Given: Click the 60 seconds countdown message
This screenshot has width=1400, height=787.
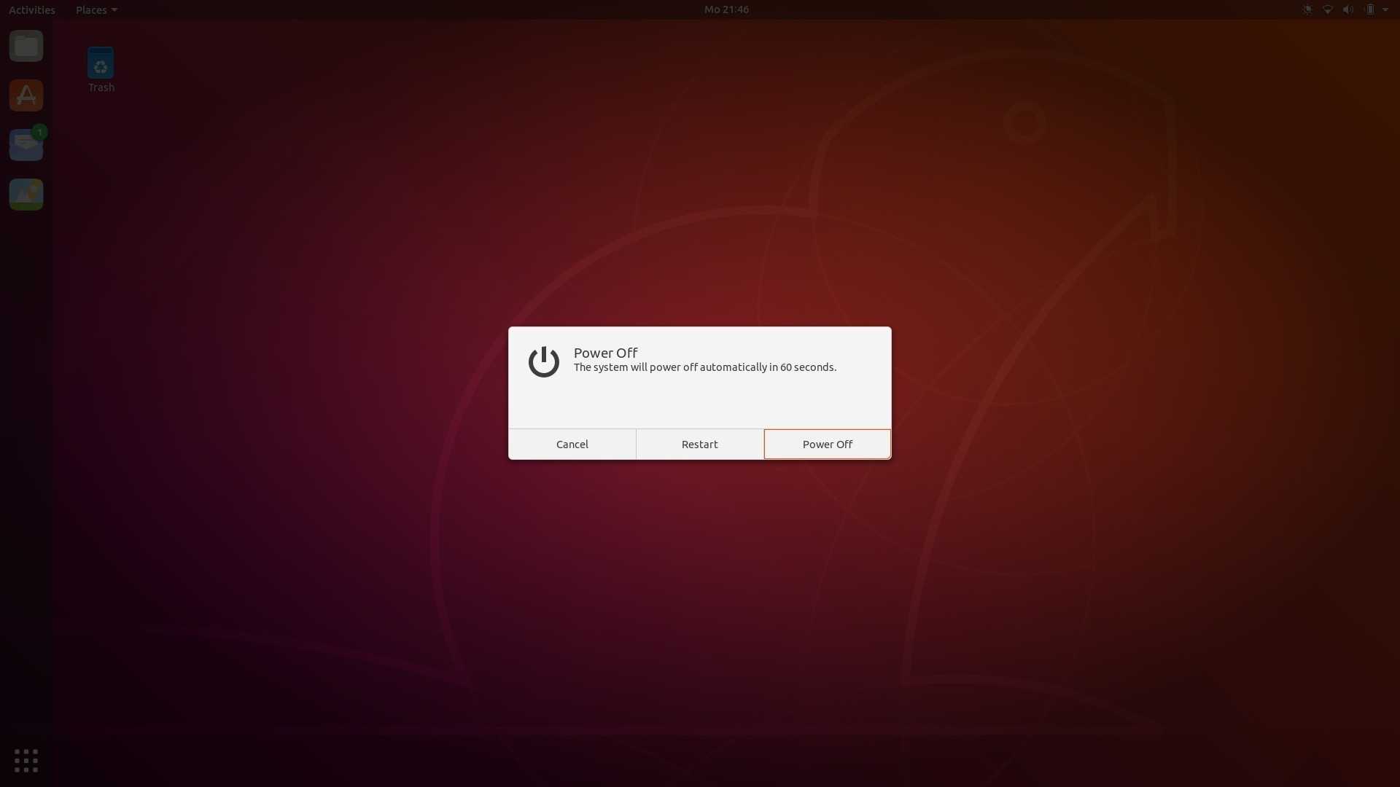Looking at the screenshot, I should (x=704, y=367).
